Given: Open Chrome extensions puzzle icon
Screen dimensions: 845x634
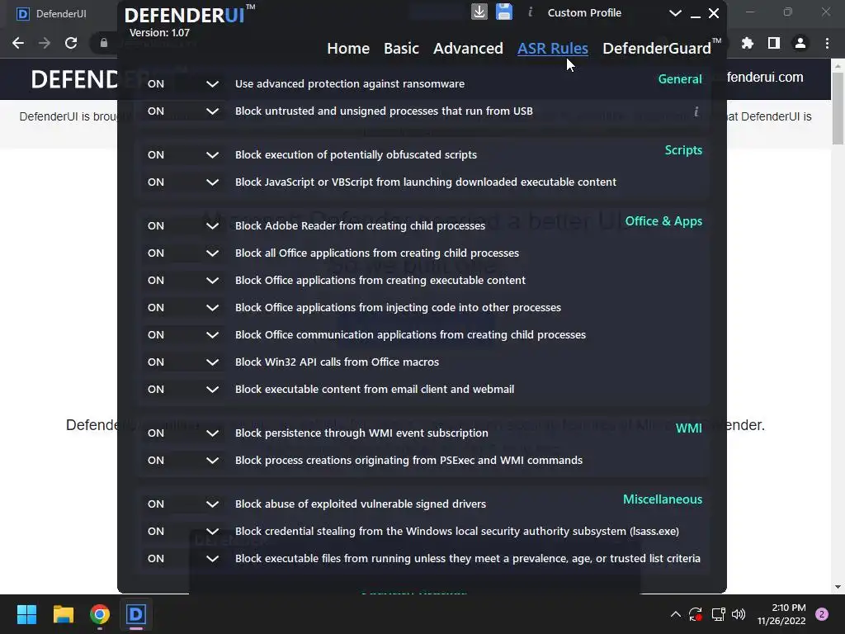Looking at the screenshot, I should click(748, 43).
